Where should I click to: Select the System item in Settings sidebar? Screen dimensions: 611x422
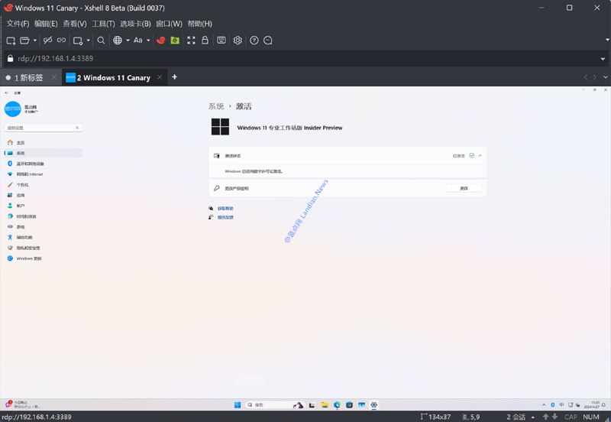pos(43,153)
